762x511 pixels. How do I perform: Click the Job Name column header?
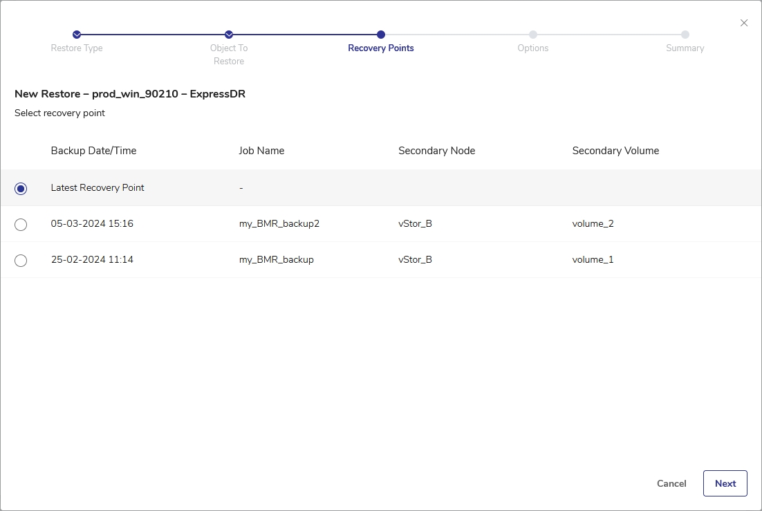(261, 151)
